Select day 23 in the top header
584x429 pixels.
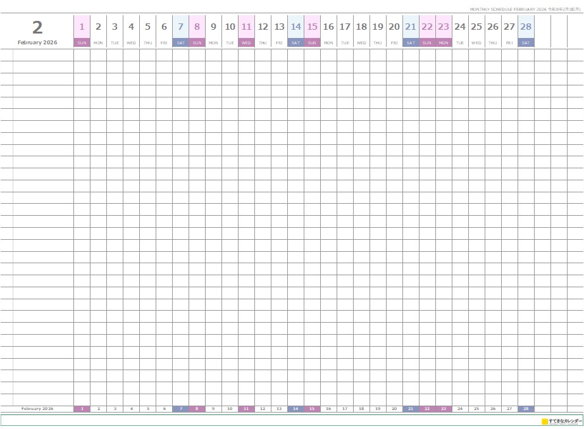pos(444,27)
